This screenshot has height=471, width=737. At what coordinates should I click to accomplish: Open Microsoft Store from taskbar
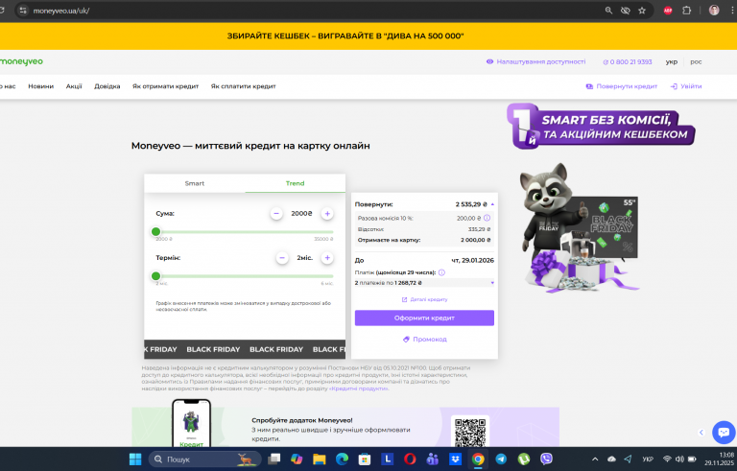pyautogui.click(x=365, y=459)
